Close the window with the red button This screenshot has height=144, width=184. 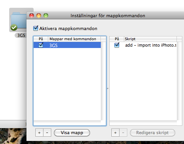pyautogui.click(x=32, y=16)
